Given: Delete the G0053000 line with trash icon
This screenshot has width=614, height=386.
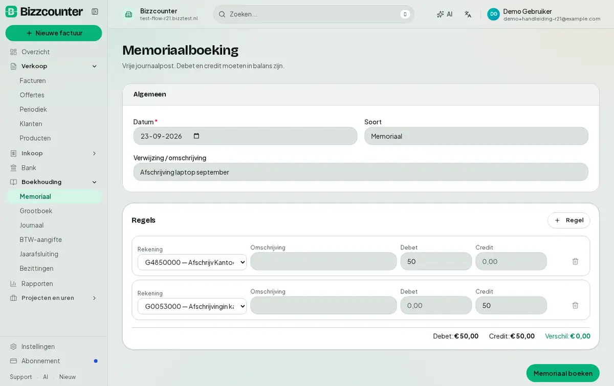Looking at the screenshot, I should pyautogui.click(x=575, y=305).
